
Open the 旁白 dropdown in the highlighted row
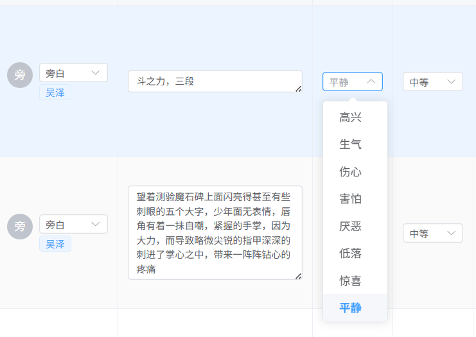[x=73, y=73]
